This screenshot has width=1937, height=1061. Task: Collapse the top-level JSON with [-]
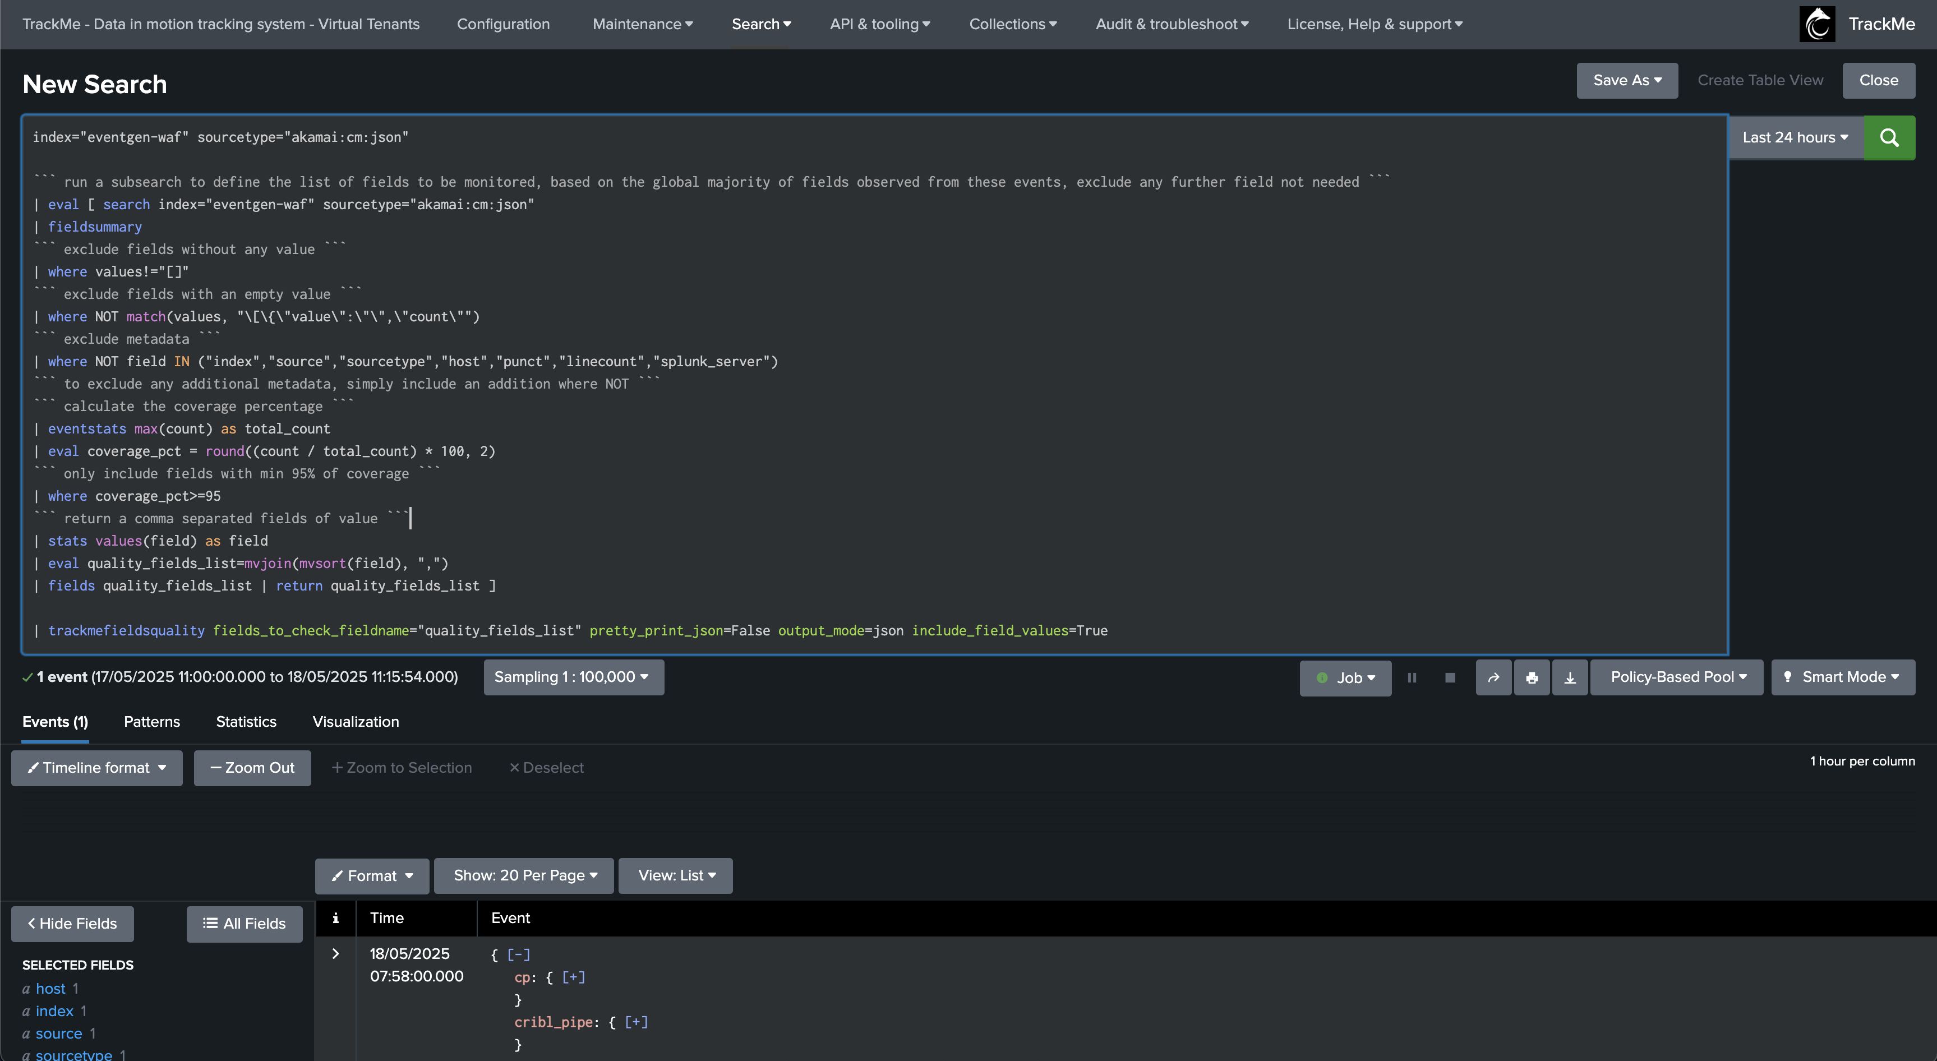point(519,954)
